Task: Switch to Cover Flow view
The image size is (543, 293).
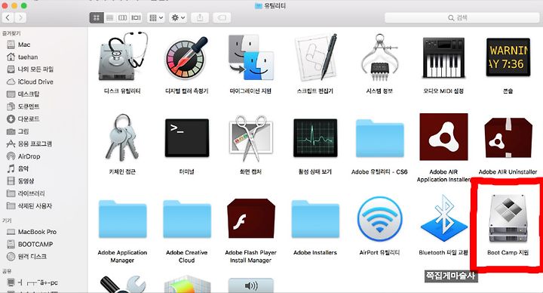Action: (x=136, y=17)
